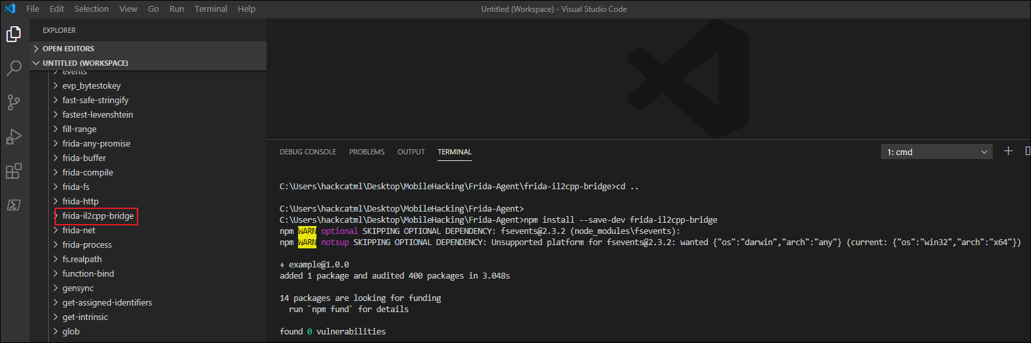Open the Explorer view in activity bar
1031x343 pixels.
pyautogui.click(x=14, y=34)
